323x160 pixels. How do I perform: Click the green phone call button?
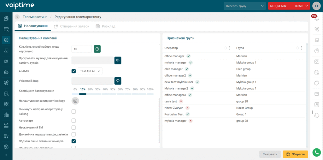point(316,152)
